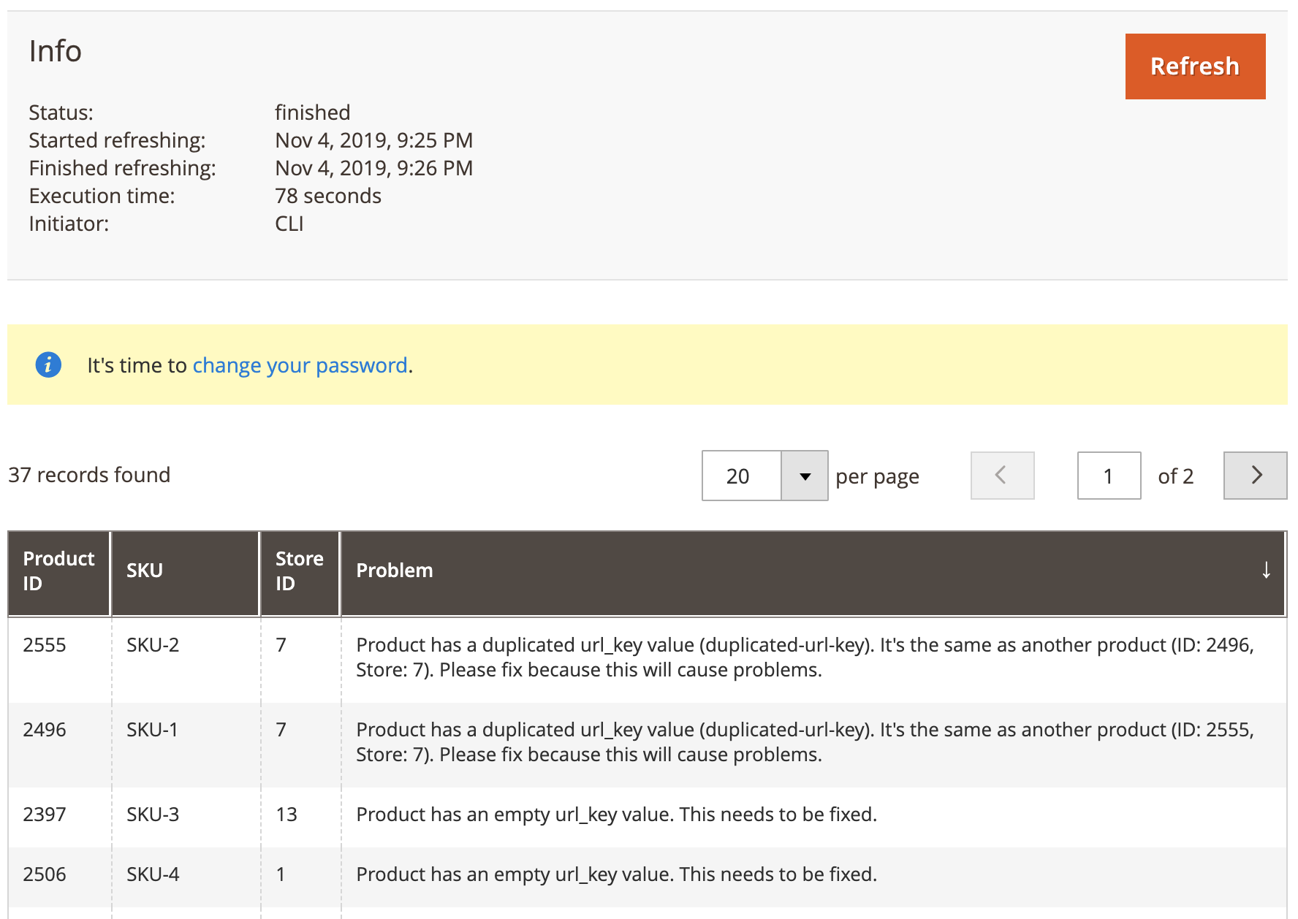
Task: Toggle sorting on the Problem column
Action: click(395, 572)
